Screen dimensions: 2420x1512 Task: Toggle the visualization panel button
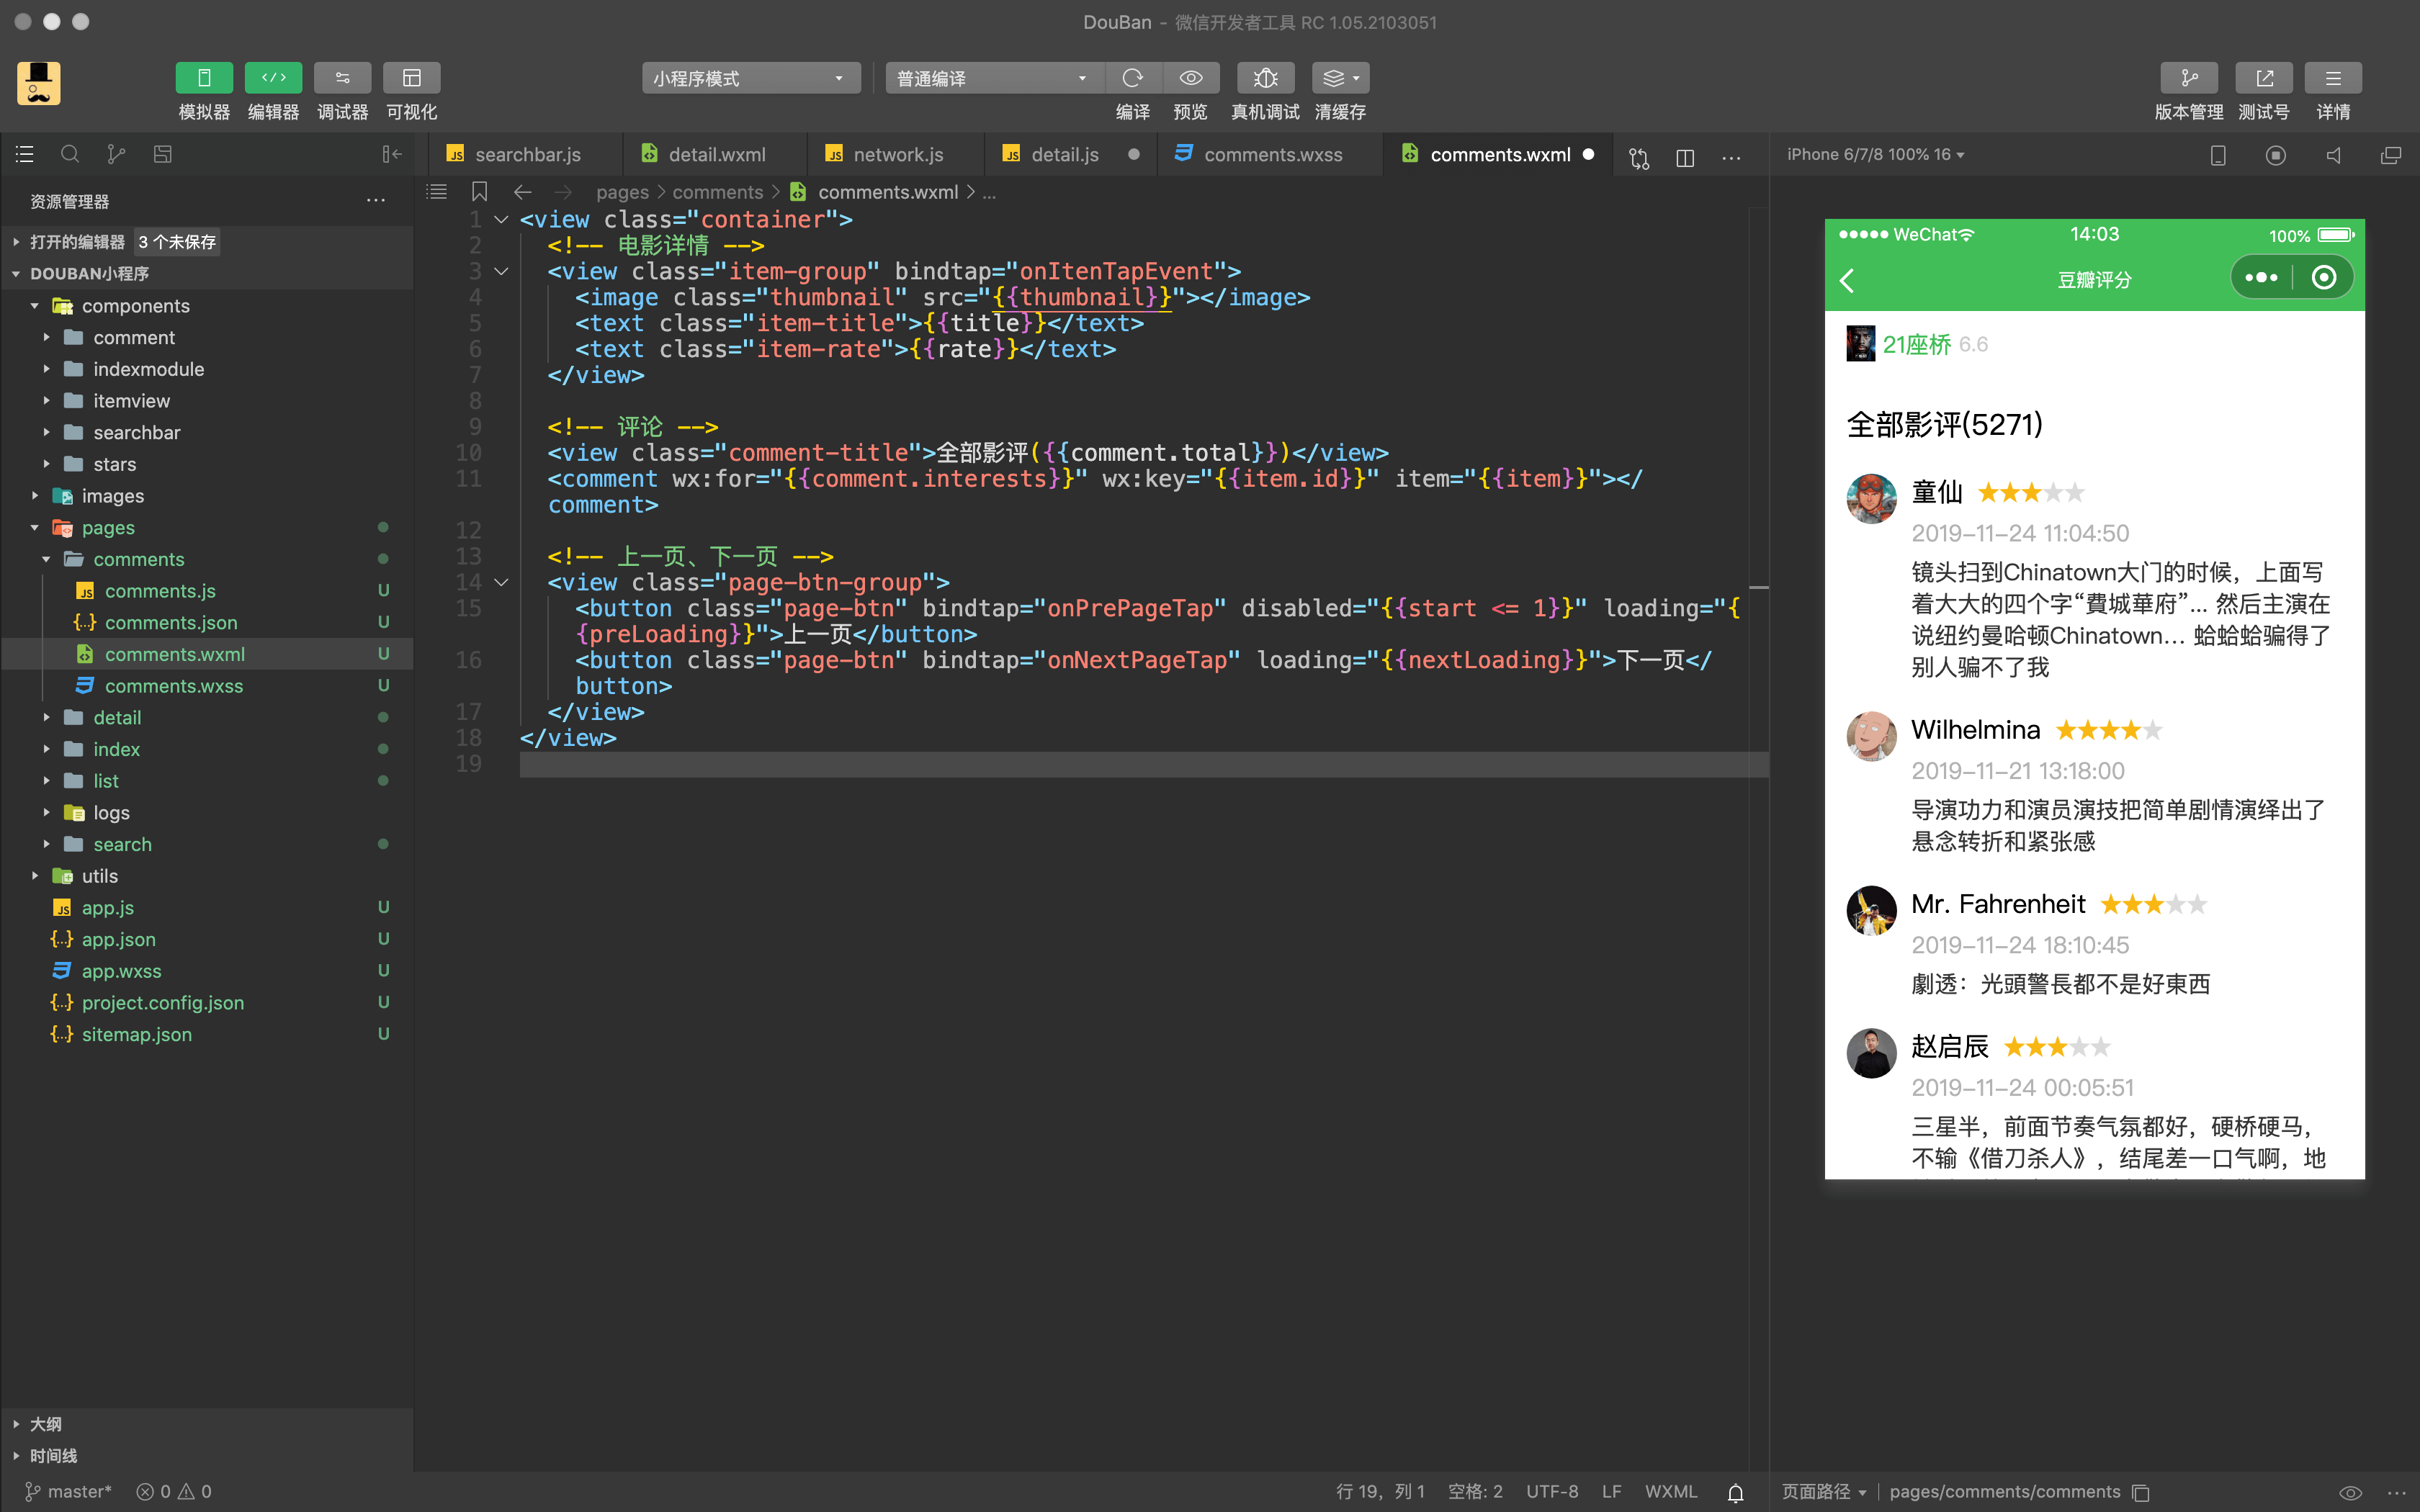tap(411, 78)
